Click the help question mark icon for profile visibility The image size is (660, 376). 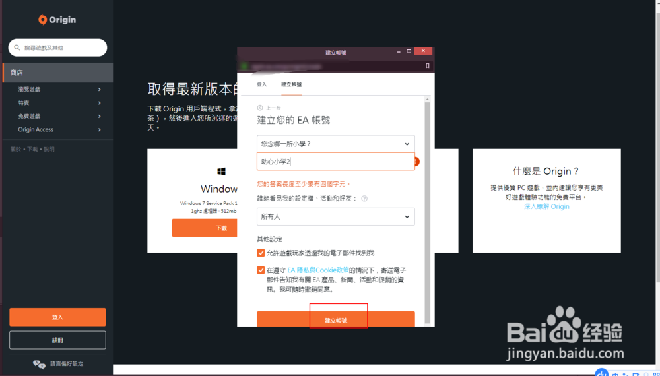(364, 199)
